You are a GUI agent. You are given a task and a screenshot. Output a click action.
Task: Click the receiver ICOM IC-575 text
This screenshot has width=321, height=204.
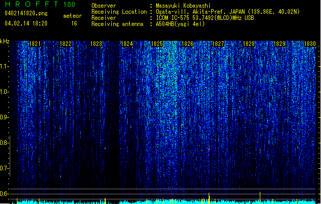[172, 18]
